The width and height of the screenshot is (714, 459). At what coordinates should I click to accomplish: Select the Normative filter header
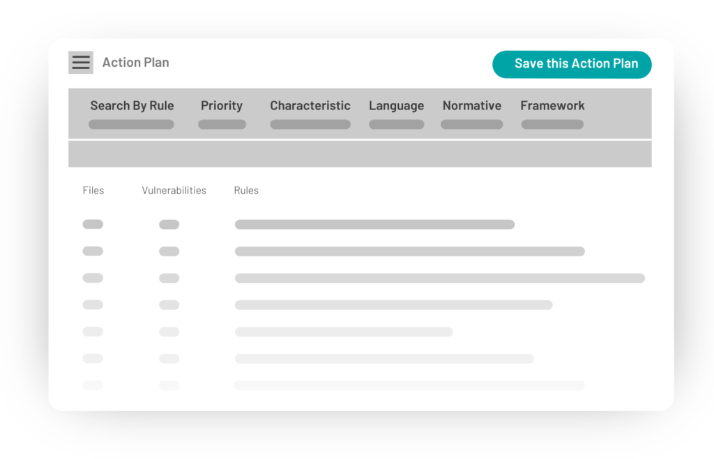(x=471, y=105)
